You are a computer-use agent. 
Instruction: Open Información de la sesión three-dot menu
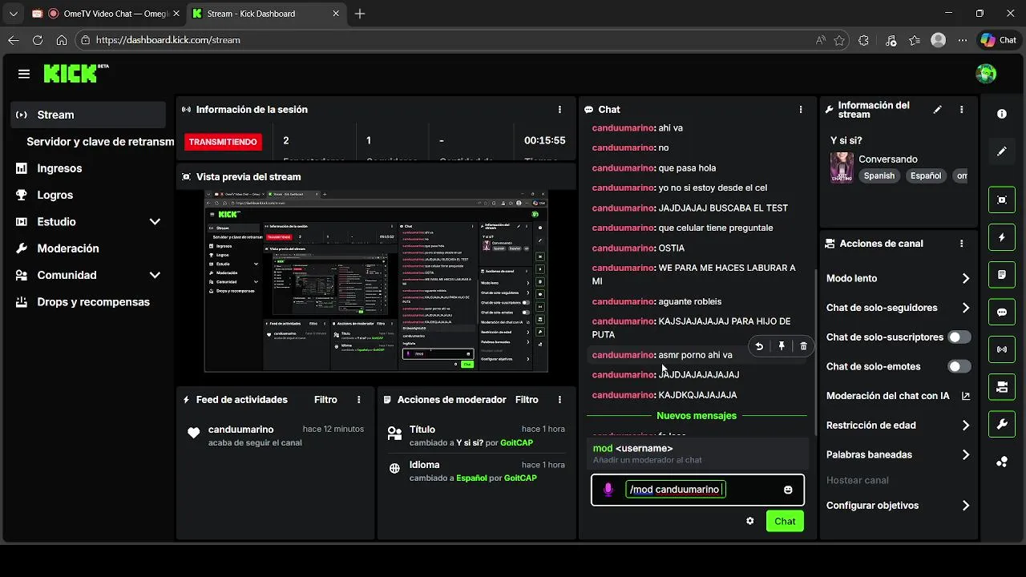(x=559, y=110)
